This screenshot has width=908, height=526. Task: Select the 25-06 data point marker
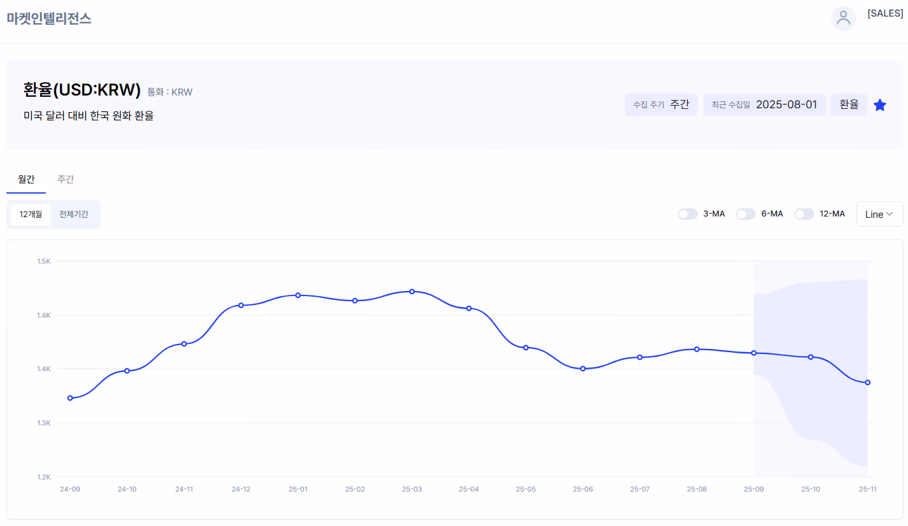click(x=583, y=369)
